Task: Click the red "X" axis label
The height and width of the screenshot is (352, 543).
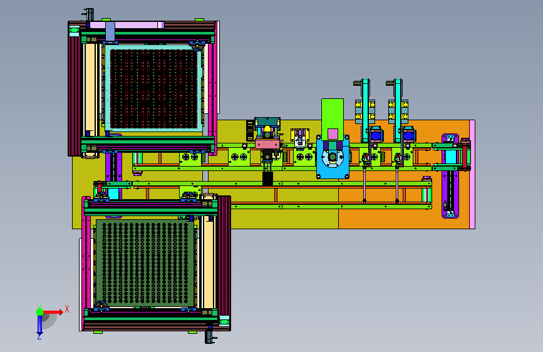Action: click(67, 309)
